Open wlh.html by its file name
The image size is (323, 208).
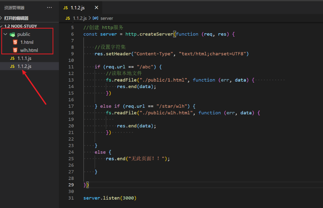[x=29, y=50]
